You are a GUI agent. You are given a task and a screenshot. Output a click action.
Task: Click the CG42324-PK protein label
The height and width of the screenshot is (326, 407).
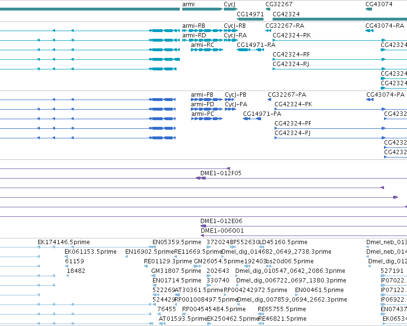click(293, 104)
